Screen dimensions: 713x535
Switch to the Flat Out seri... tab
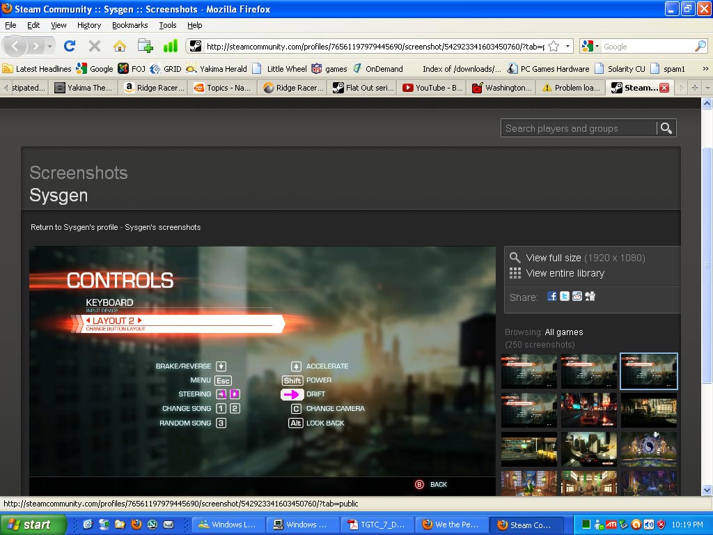point(363,88)
